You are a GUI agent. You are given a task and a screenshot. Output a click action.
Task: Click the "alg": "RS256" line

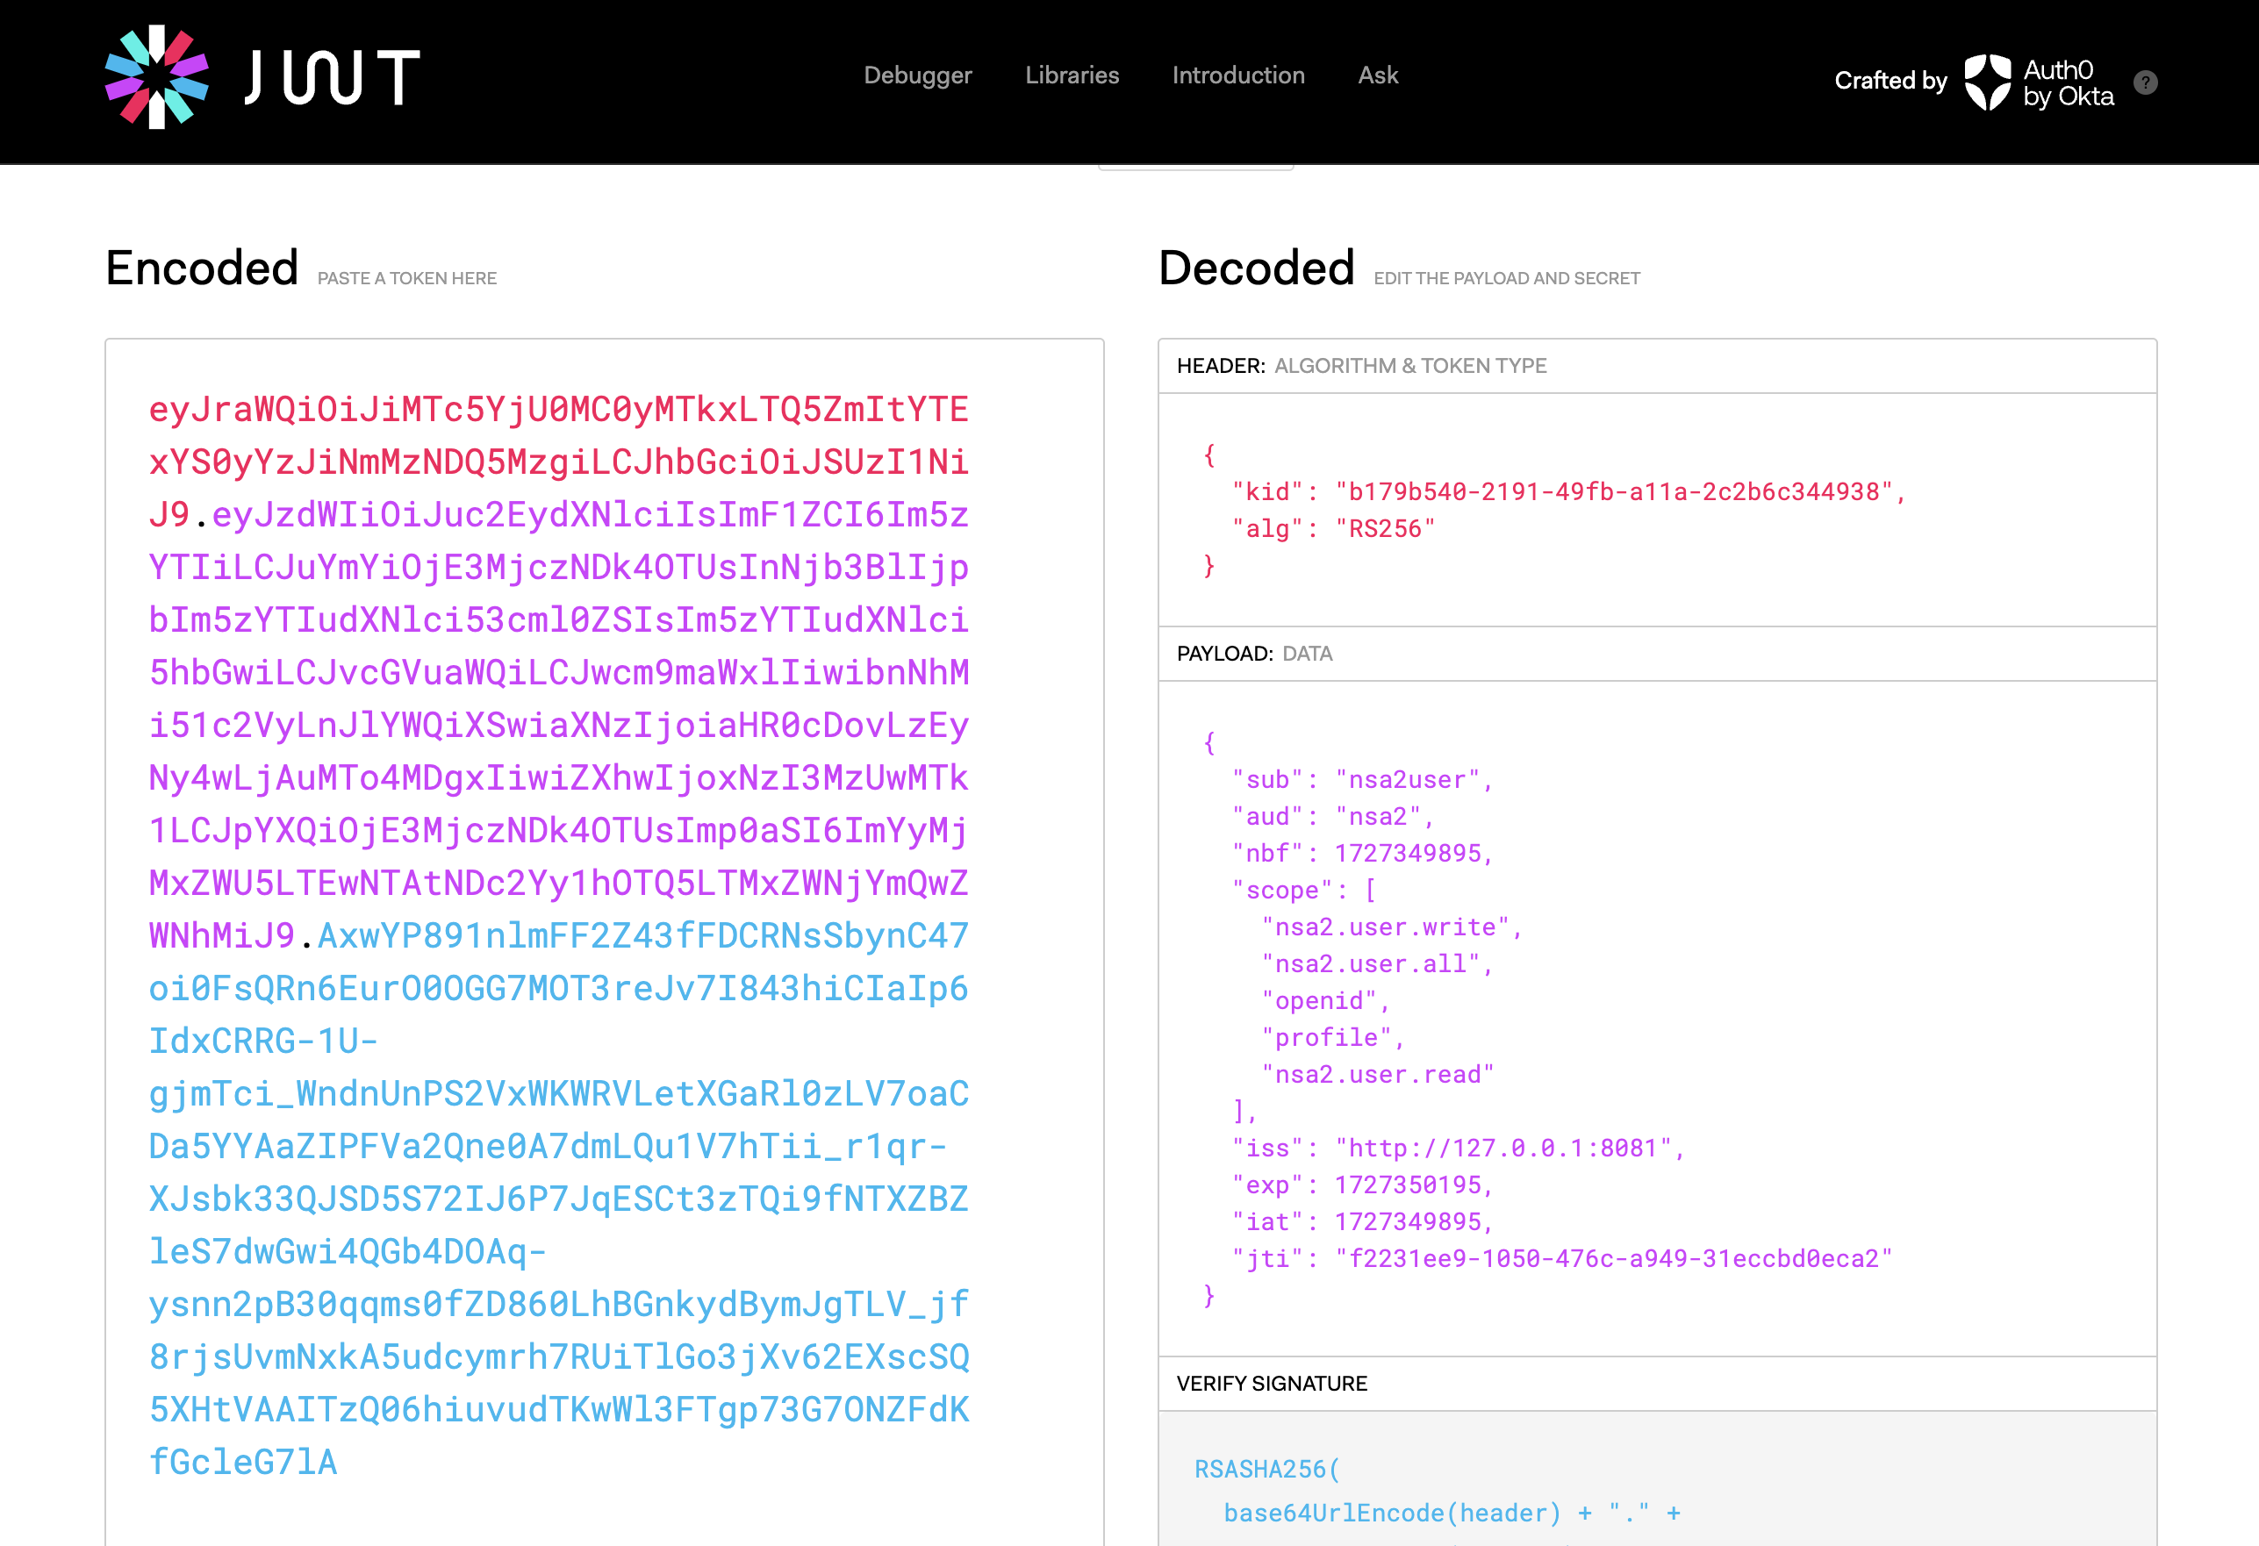coord(1334,528)
